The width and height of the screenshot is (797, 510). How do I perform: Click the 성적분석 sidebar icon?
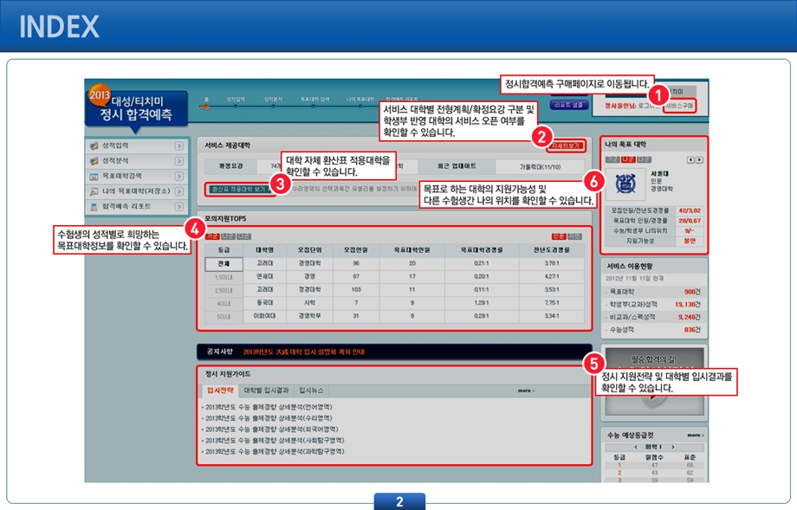click(94, 161)
